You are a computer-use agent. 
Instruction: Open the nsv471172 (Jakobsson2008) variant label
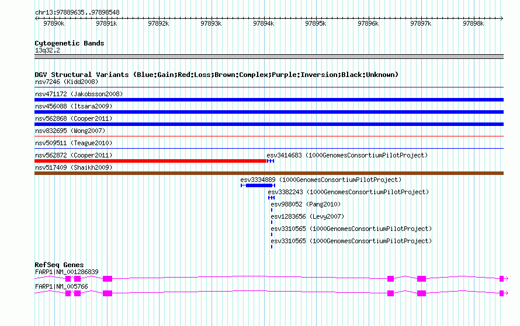pyautogui.click(x=79, y=94)
